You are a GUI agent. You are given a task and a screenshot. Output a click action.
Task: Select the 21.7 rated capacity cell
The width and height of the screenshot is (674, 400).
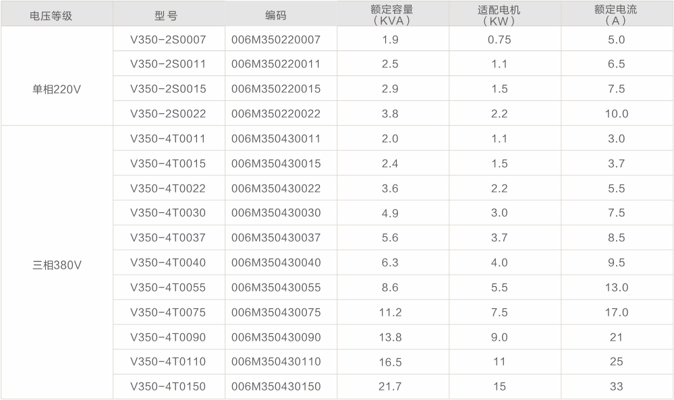(390, 387)
